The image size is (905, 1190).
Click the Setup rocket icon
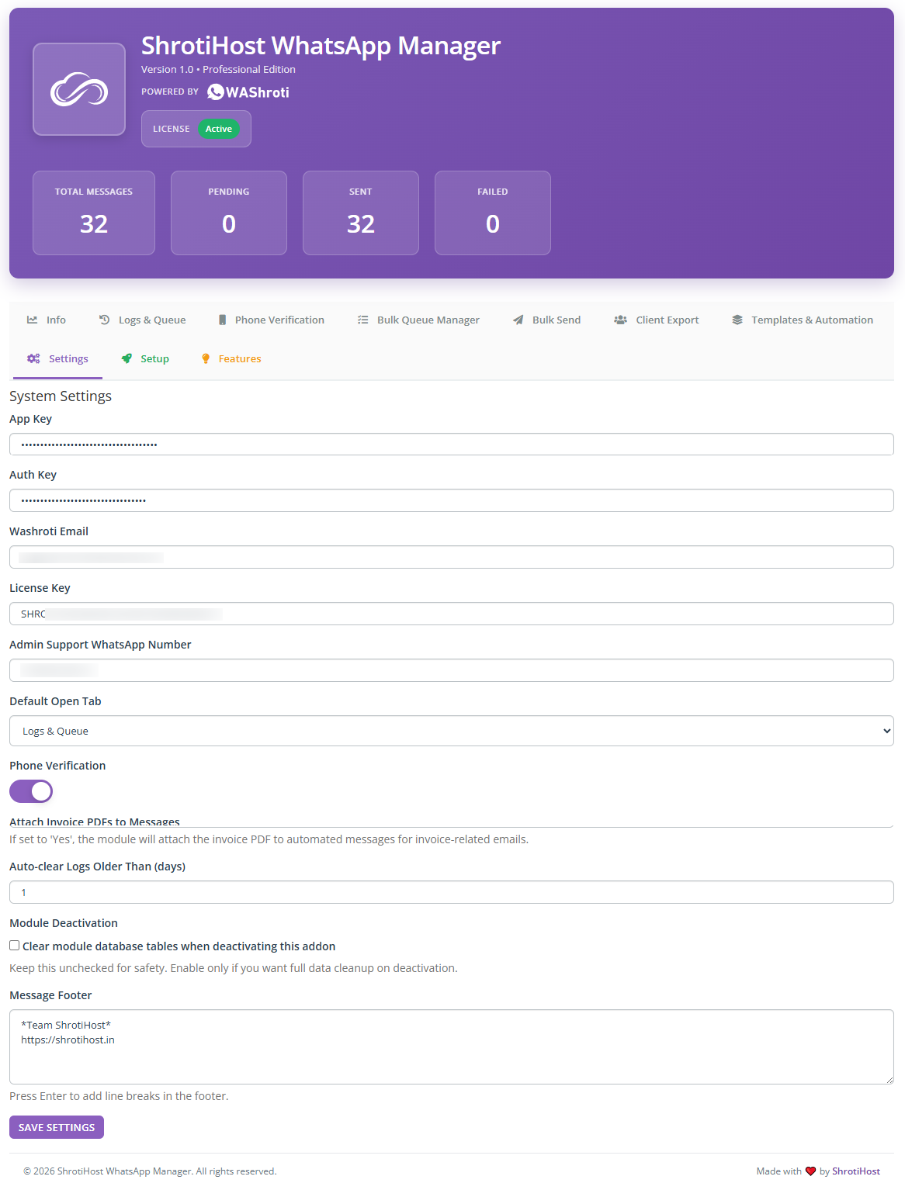coord(126,358)
